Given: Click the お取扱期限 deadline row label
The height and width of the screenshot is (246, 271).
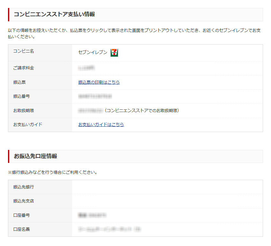Looking at the screenshot, I should point(22,110).
